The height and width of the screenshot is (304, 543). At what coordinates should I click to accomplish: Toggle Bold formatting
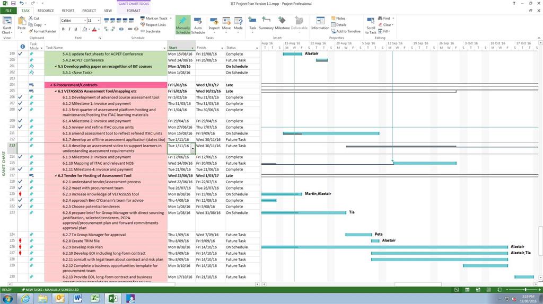[63, 30]
